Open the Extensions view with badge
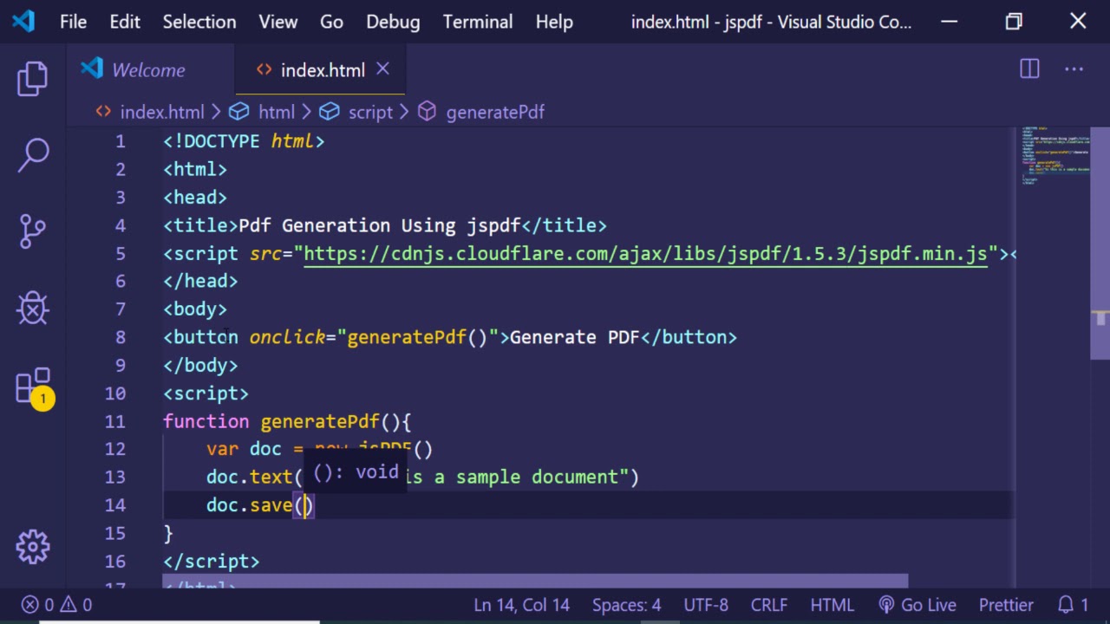 coord(33,386)
